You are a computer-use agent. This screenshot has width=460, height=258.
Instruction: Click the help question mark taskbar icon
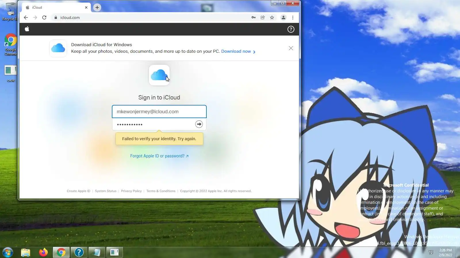click(79, 252)
